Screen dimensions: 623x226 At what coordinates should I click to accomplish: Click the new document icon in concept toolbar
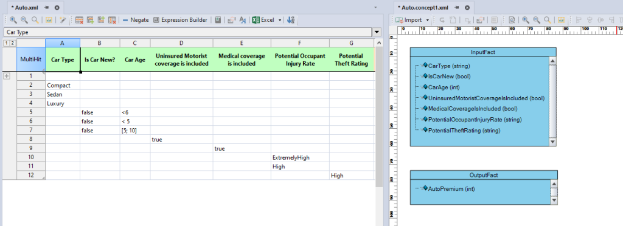pos(453,20)
